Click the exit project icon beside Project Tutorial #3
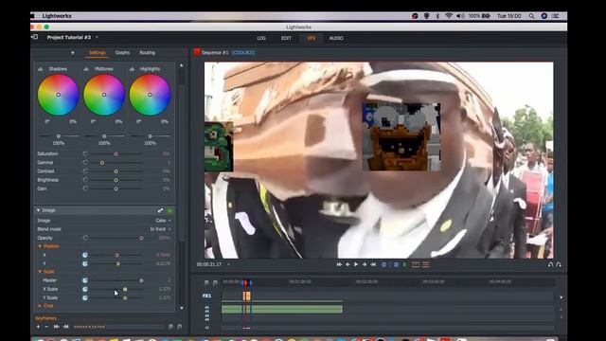The image size is (606, 341). pyautogui.click(x=34, y=37)
